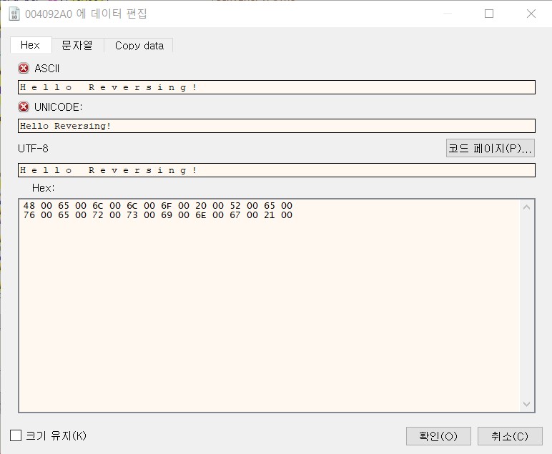
Task: Click the UTF-8 label
Action: [33, 149]
